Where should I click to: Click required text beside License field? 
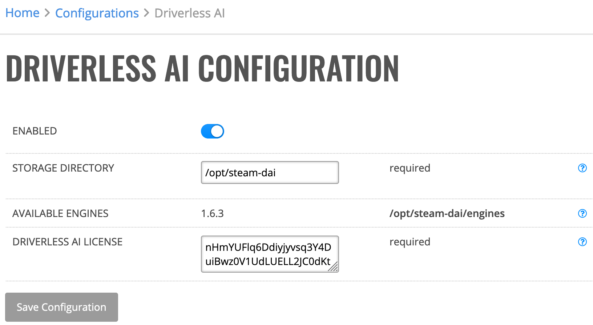[410, 242]
